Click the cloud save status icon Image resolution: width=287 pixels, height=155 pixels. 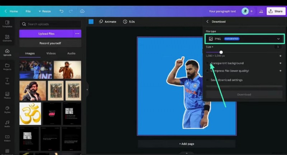82,11
